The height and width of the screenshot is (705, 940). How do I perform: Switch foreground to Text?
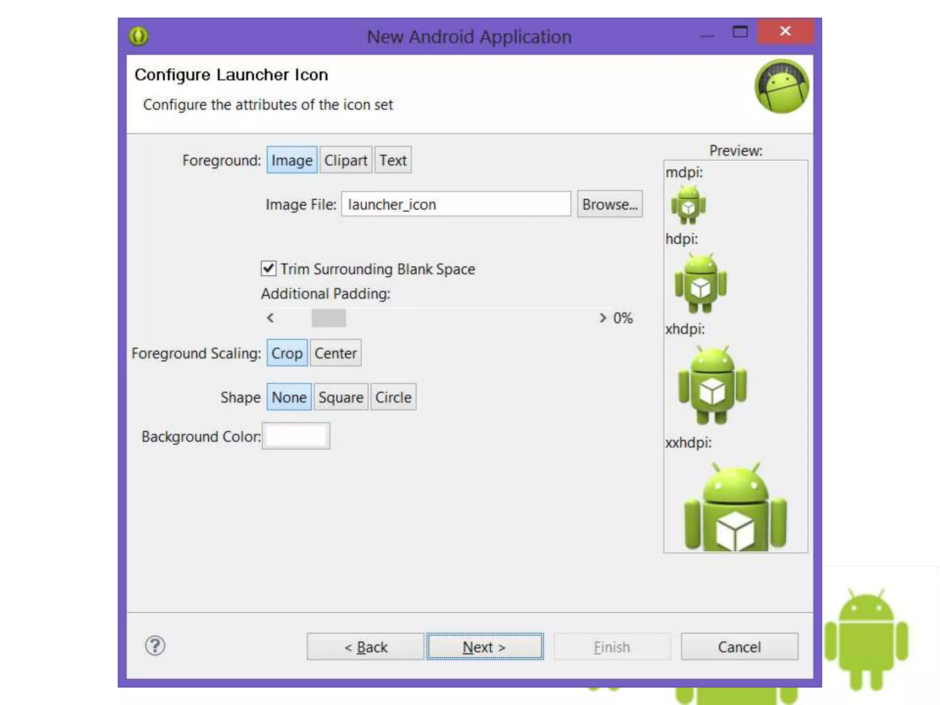coord(393,160)
